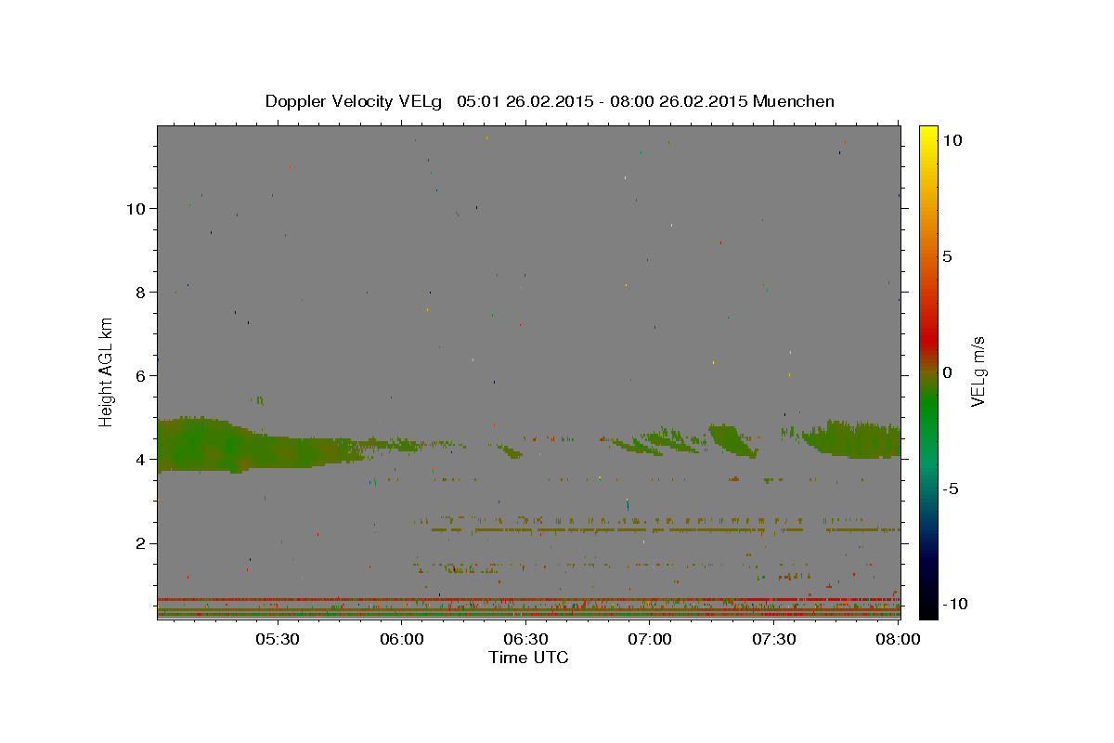Click the 'VELg m/s' colorbar label

point(978,371)
